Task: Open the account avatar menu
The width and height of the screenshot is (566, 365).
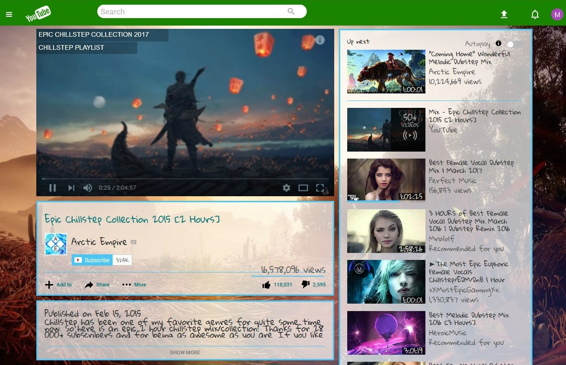Action: point(557,14)
